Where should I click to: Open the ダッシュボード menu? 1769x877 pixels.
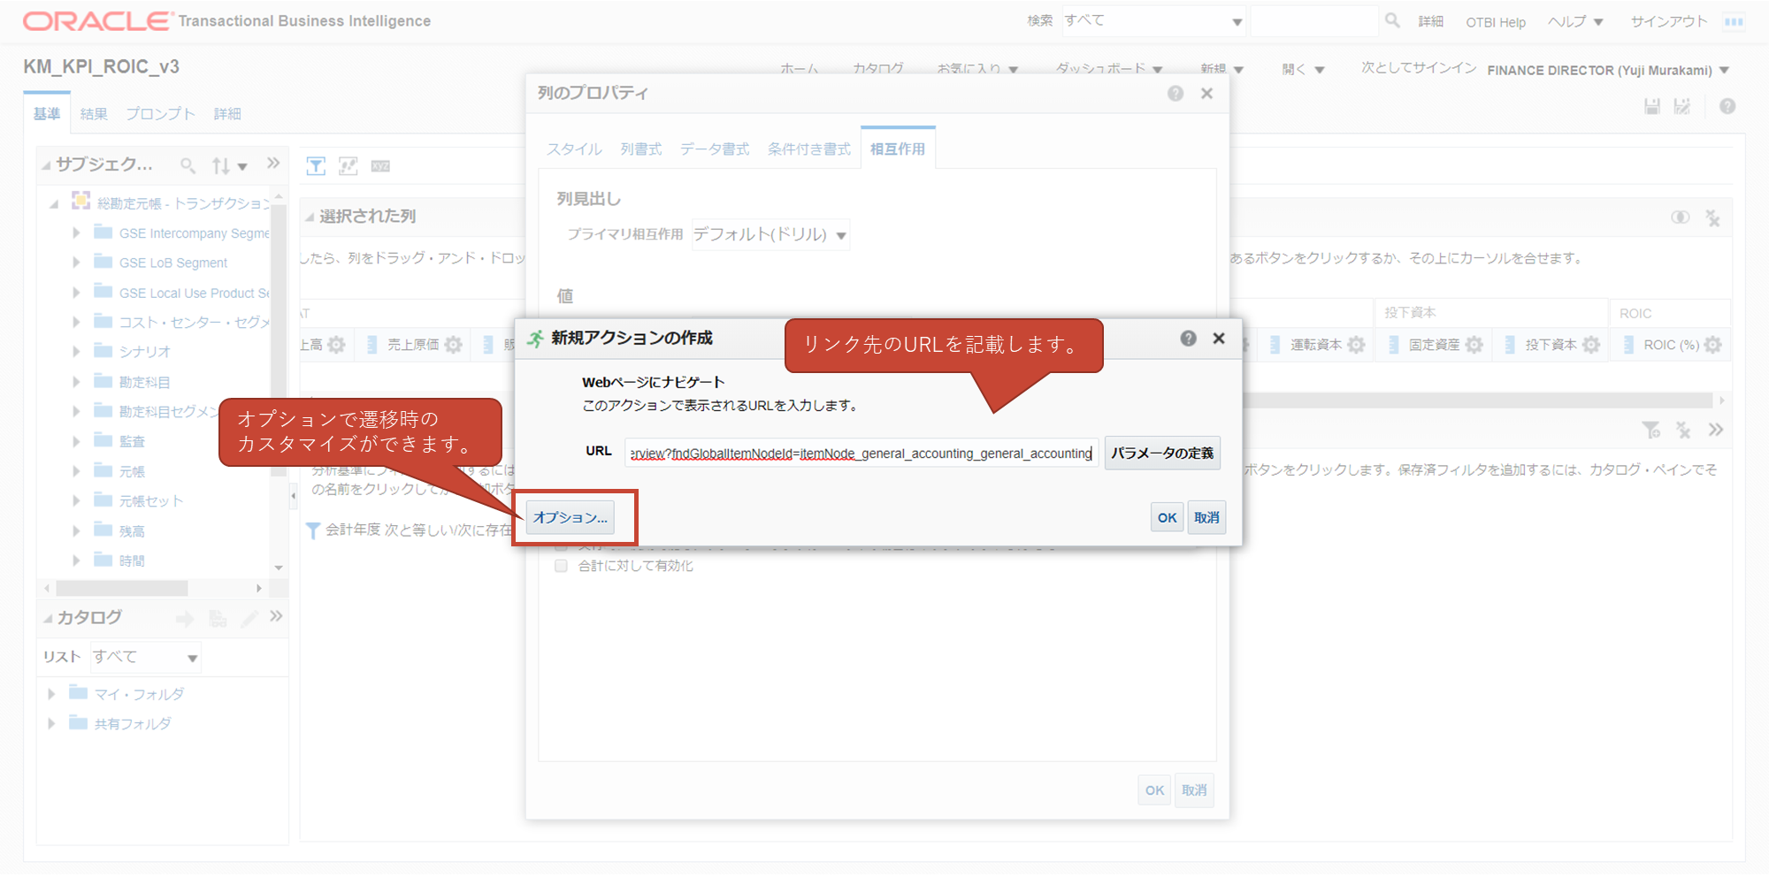[1108, 69]
